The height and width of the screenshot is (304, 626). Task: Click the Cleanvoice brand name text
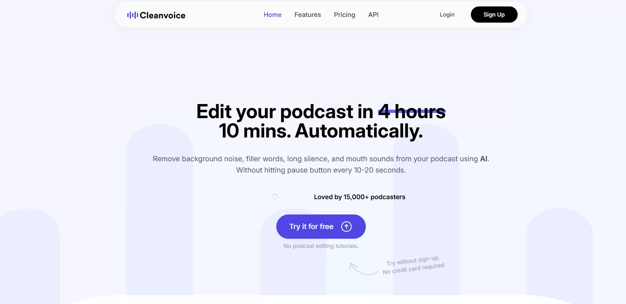162,15
